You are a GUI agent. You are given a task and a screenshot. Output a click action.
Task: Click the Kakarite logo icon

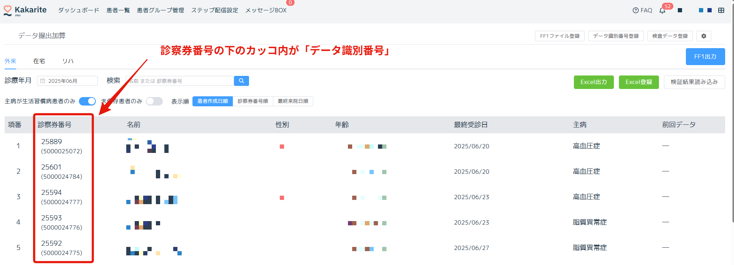tap(8, 10)
